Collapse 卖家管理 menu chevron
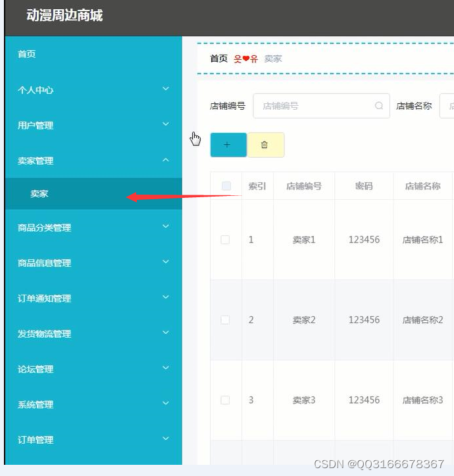The height and width of the screenshot is (476, 454). coord(166,160)
